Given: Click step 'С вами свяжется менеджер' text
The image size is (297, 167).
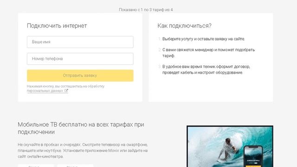Looking at the screenshot, I should [208, 53].
